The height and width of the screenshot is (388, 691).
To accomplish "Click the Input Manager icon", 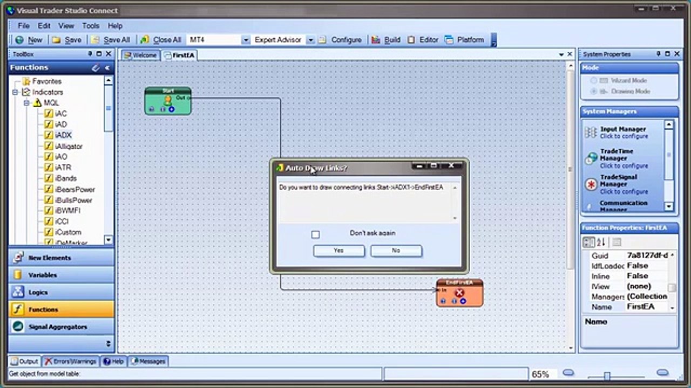I will 591,133.
